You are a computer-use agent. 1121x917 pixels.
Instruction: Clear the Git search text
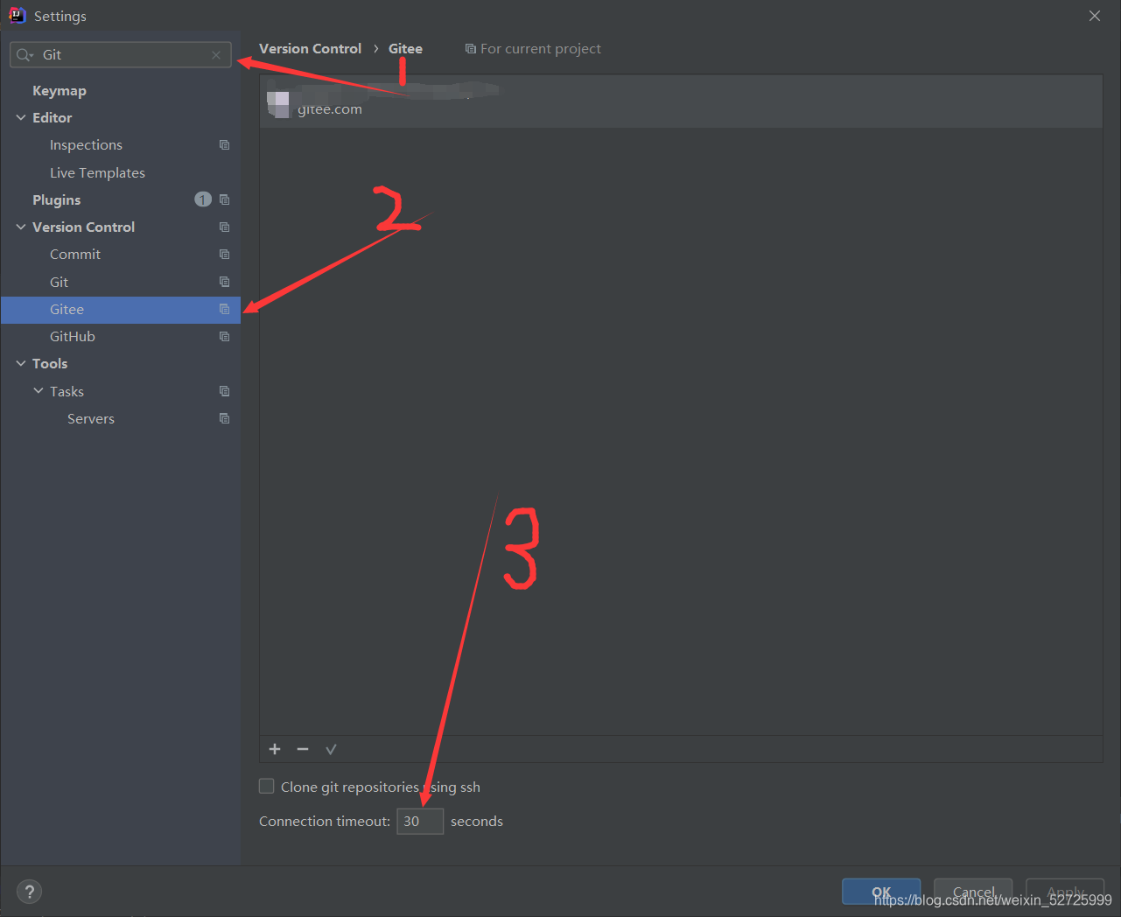(216, 55)
